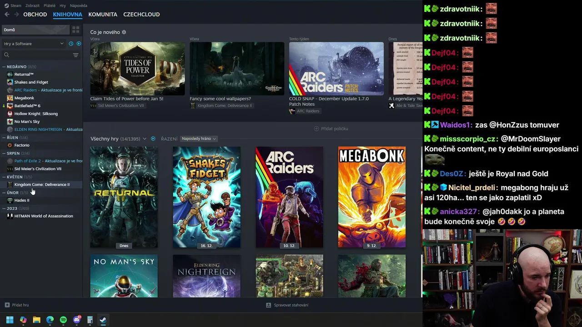Switch to the KOMUNITA tab

pos(103,14)
